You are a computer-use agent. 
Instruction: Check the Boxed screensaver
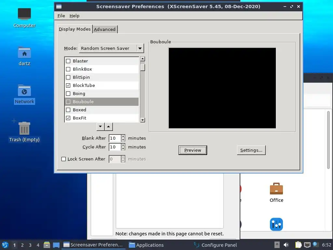click(x=68, y=110)
